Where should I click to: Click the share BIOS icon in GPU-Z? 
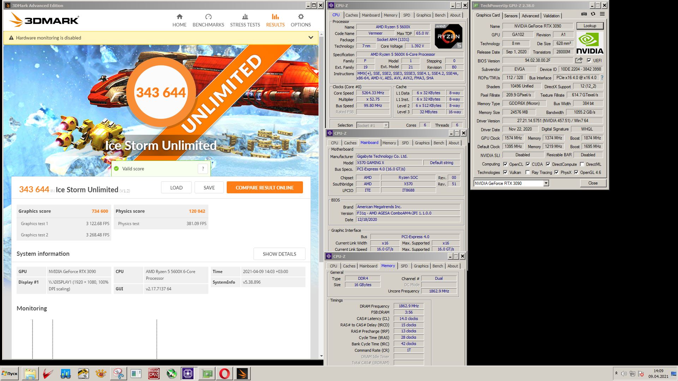[579, 60]
